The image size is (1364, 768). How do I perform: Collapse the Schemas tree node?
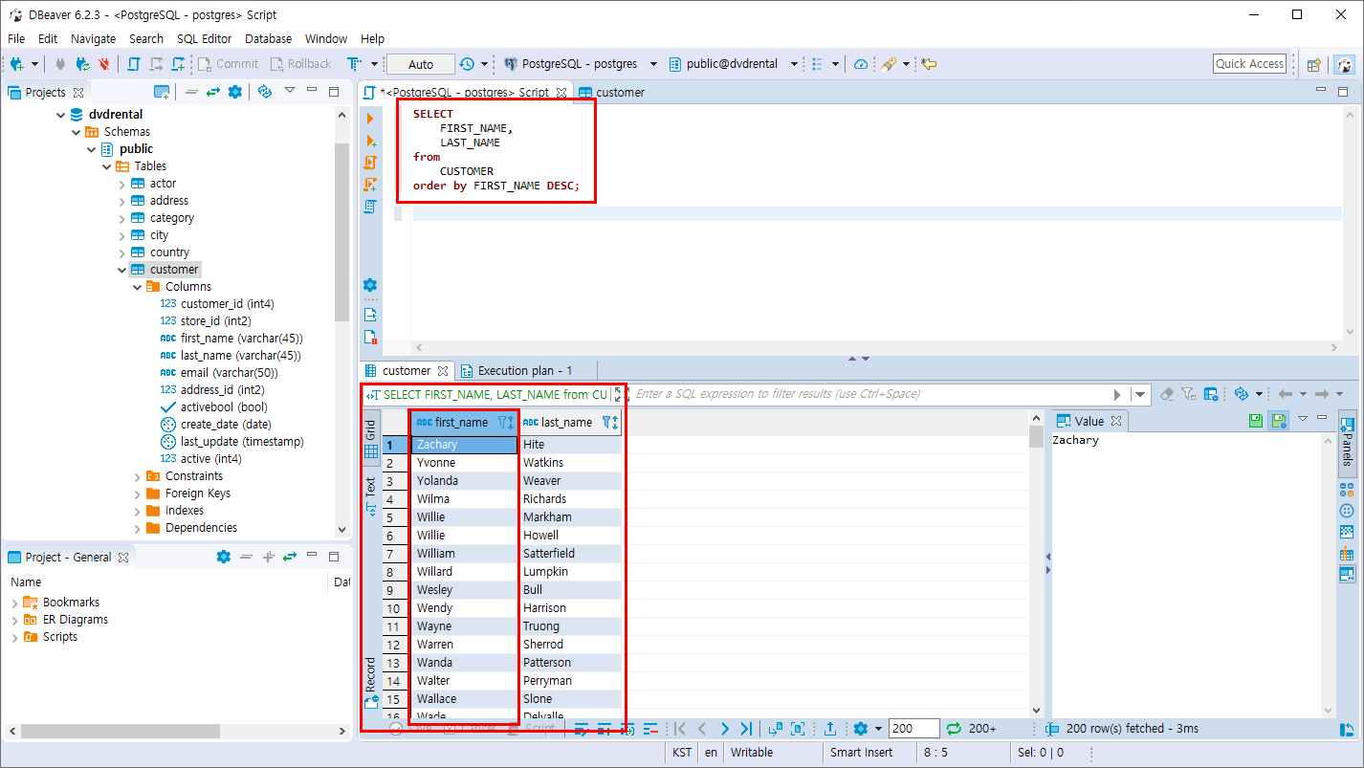(x=76, y=132)
